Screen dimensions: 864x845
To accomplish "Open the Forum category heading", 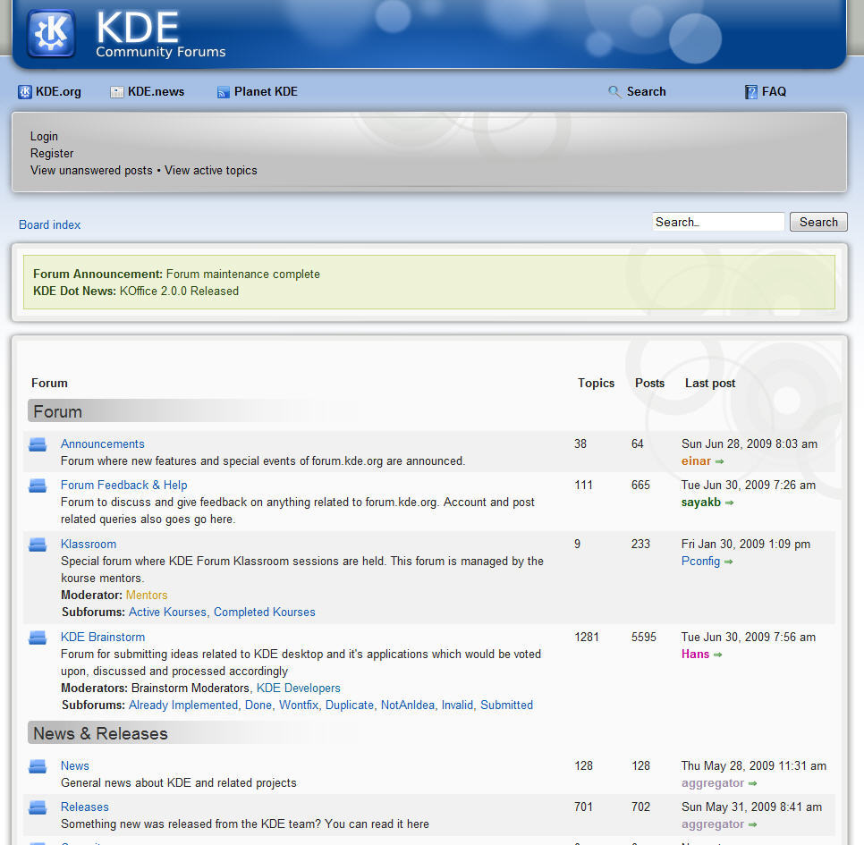I will coord(58,411).
